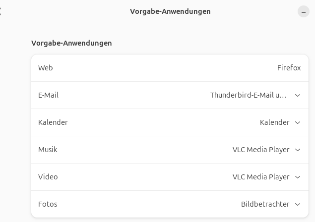Screen dimensions: 315x222
Task: Click the chevron arrow beside Kalender value
Action: 298,122
